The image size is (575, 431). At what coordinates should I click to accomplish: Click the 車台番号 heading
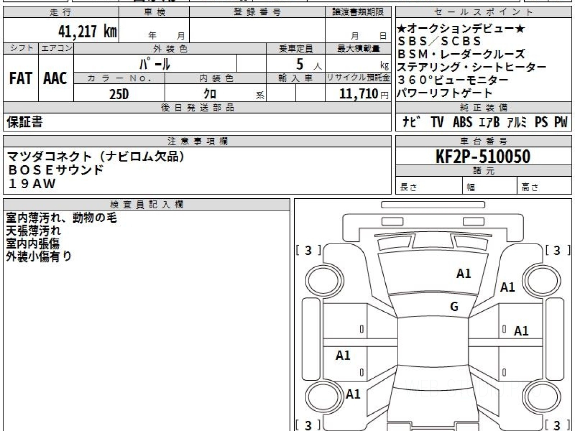(483, 141)
